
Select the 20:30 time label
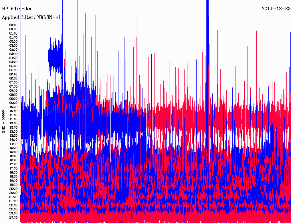click(x=13, y=193)
